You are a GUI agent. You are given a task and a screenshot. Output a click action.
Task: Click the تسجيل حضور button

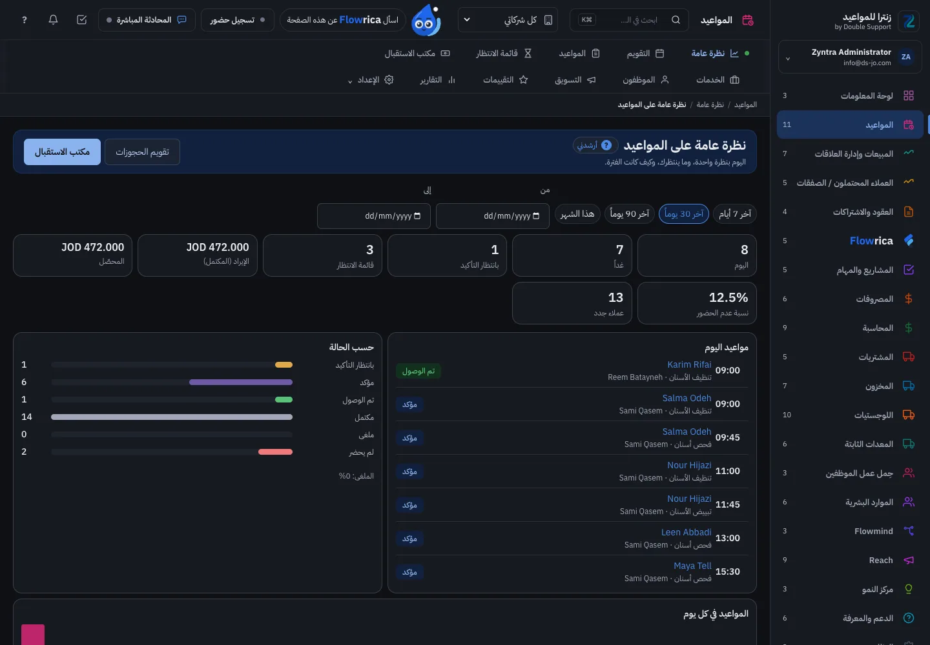pos(238,20)
